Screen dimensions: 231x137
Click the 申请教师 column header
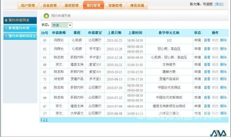[x=59, y=33]
